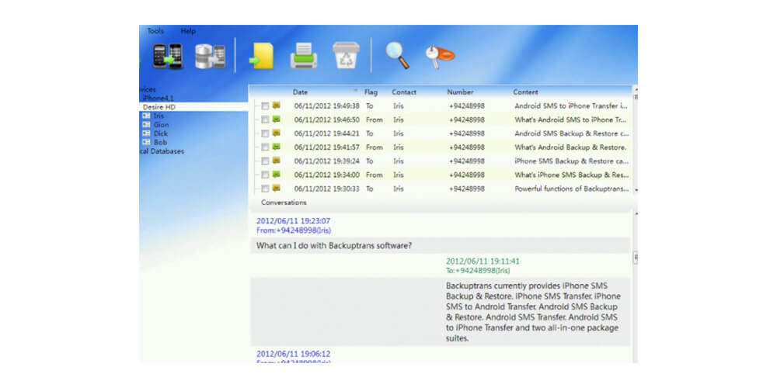Image resolution: width=777 pixels, height=388 pixels.
Task: Check the box for 19:41:57 message
Action: click(x=265, y=147)
